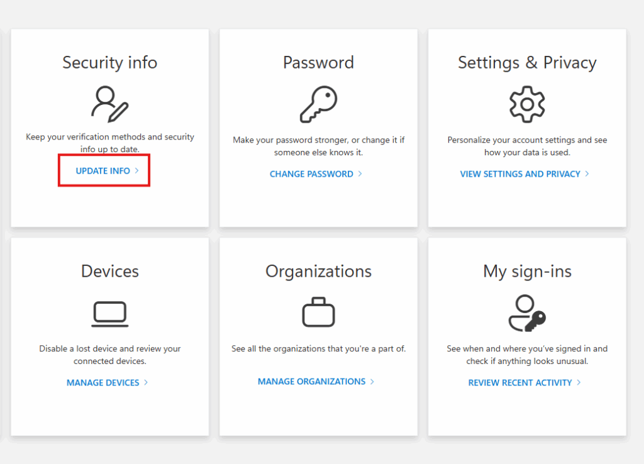Click the My sign-ins person-with-key icon
The image size is (644, 464).
pyautogui.click(x=527, y=312)
